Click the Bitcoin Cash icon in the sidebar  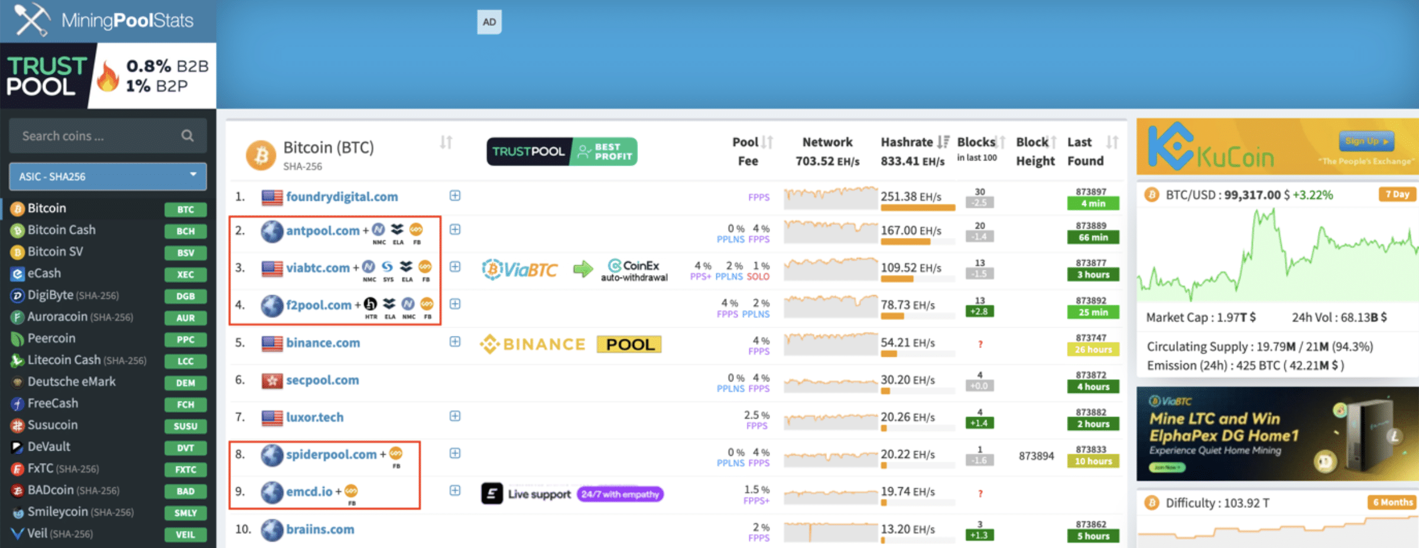pyautogui.click(x=17, y=231)
